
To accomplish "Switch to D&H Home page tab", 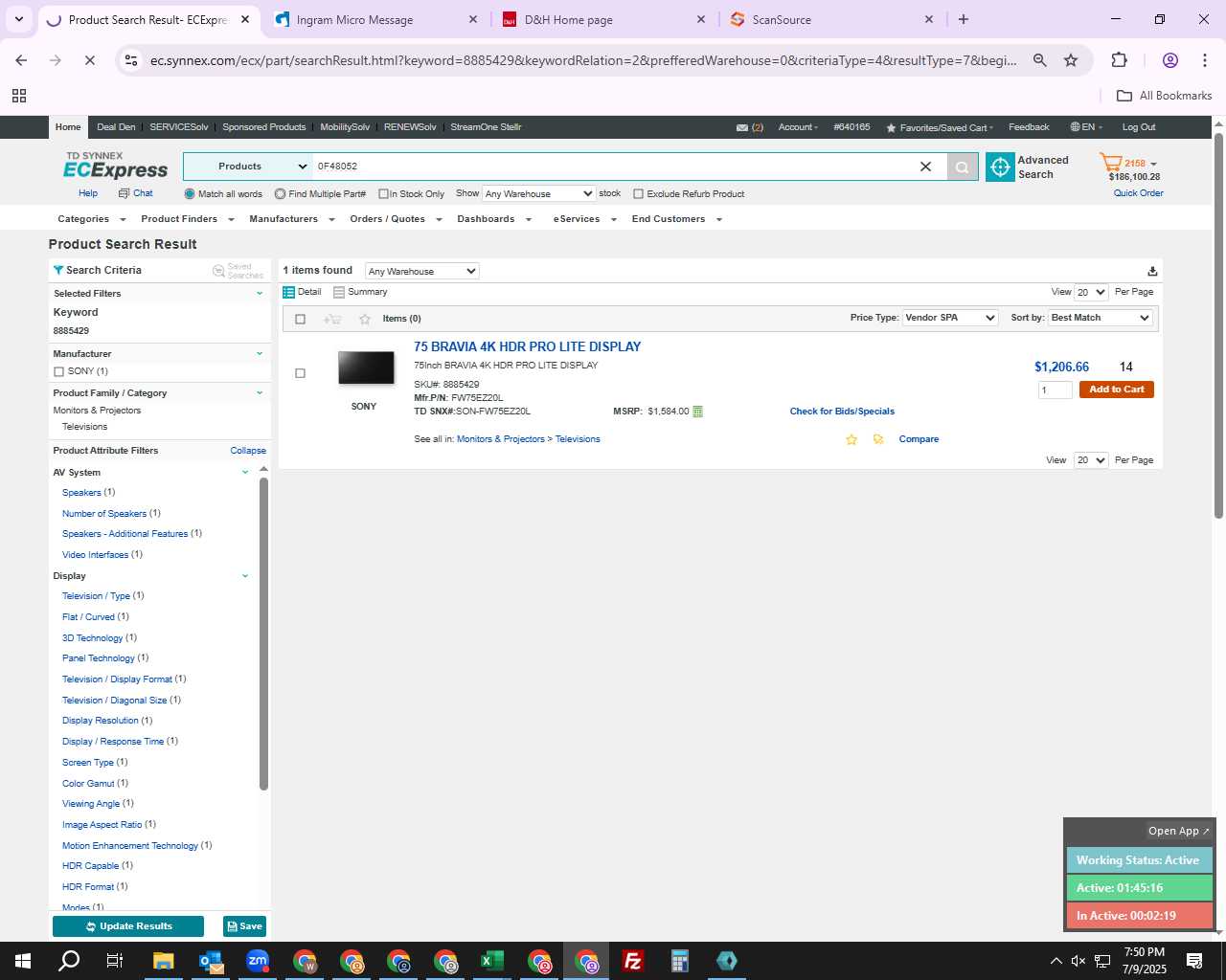I will [x=602, y=19].
